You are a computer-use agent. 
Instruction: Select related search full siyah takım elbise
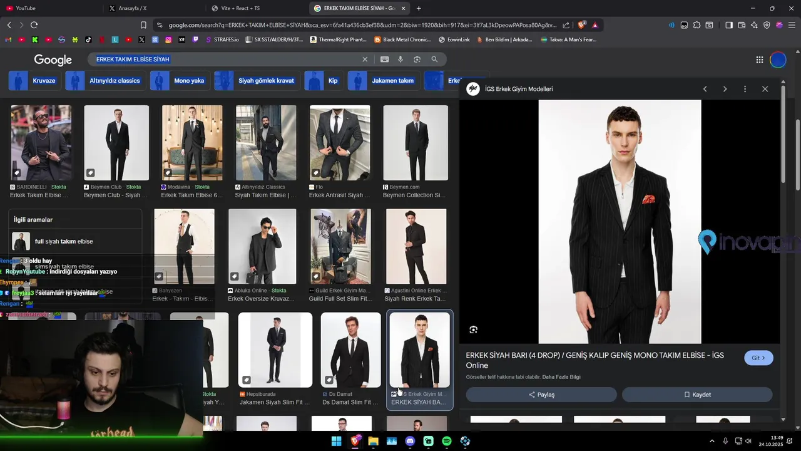coord(75,241)
